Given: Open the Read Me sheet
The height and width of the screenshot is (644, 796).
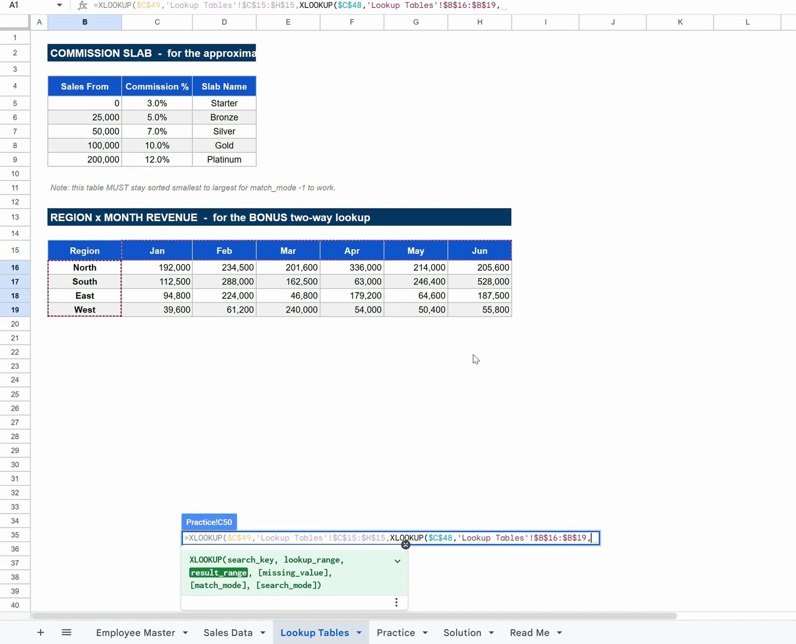Looking at the screenshot, I should [529, 633].
